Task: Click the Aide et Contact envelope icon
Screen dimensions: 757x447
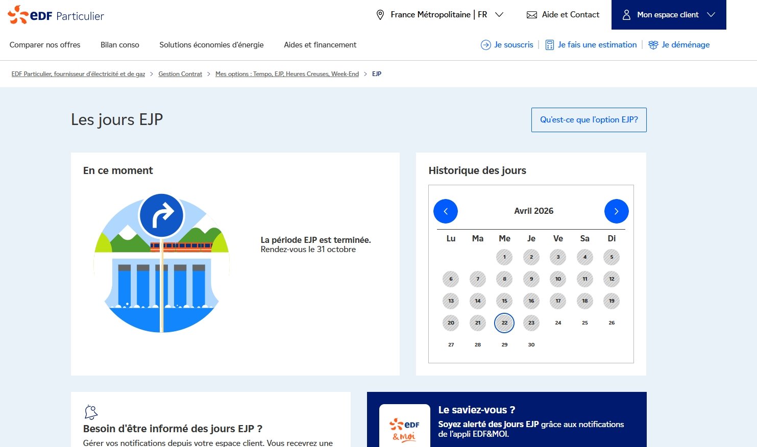Action: (x=531, y=15)
